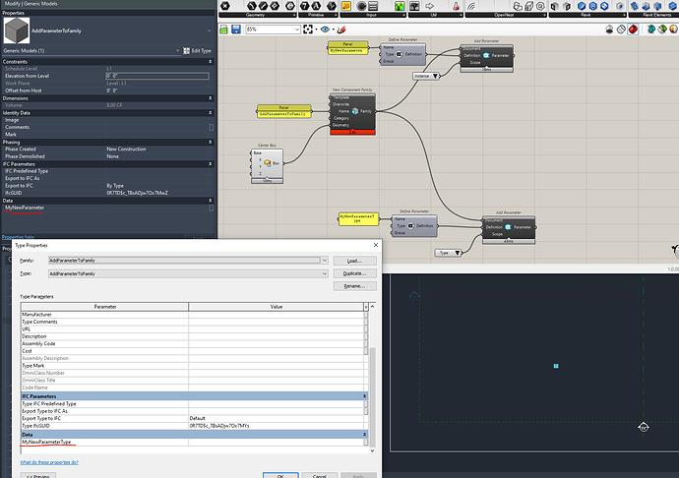Click the Definition icon on the lower Define Parameter node
Viewport: 679px width, 478px height.
[x=411, y=225]
